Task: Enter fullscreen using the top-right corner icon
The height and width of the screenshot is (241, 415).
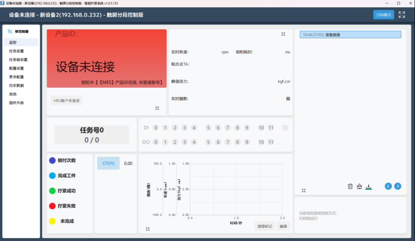Action: 402,15
